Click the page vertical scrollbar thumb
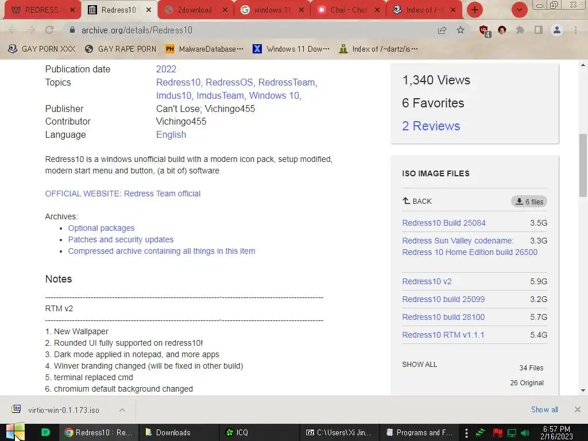588x441 pixels. point(583,165)
